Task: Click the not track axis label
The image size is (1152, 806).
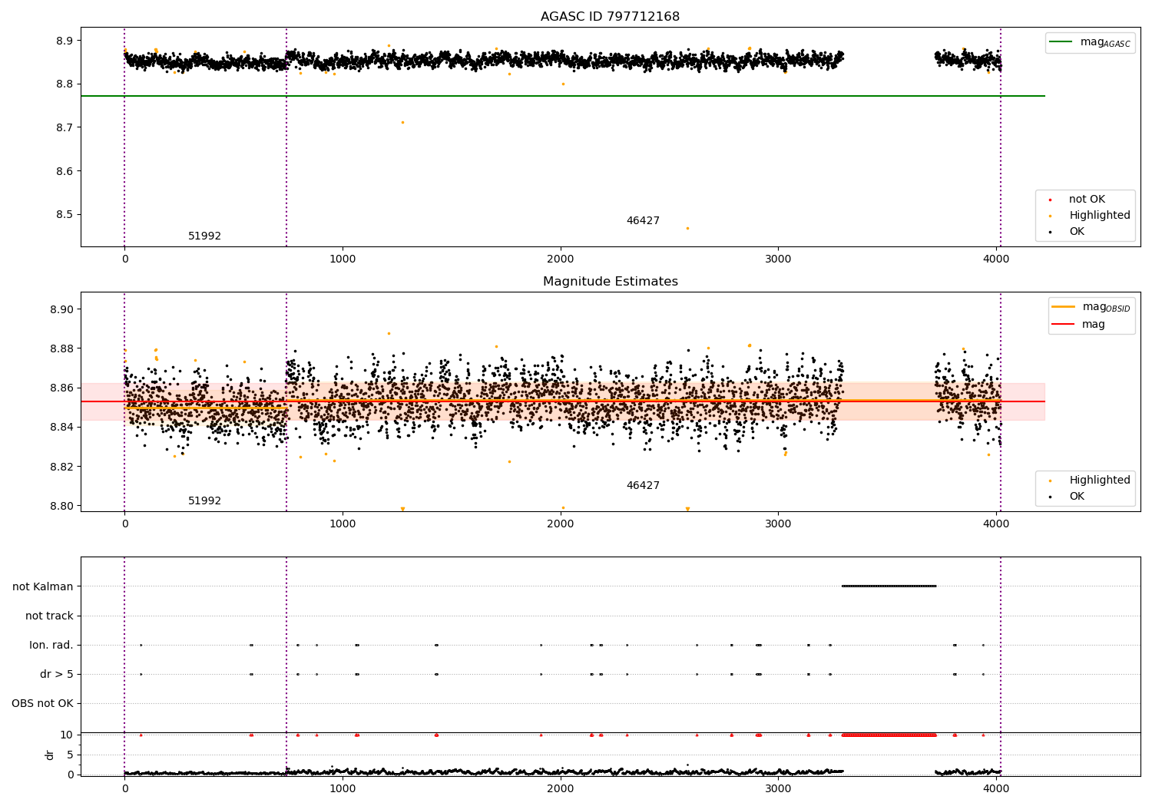Action: tap(49, 616)
